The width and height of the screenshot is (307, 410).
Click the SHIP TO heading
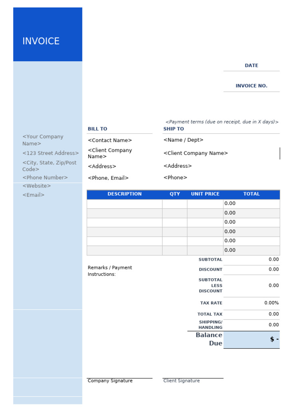click(173, 129)
